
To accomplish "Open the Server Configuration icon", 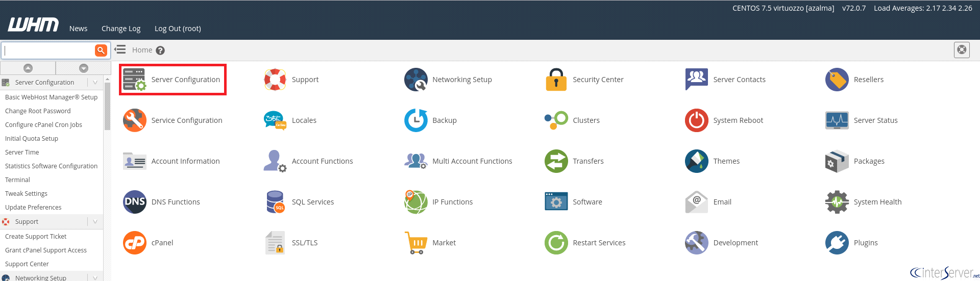I will pos(135,80).
